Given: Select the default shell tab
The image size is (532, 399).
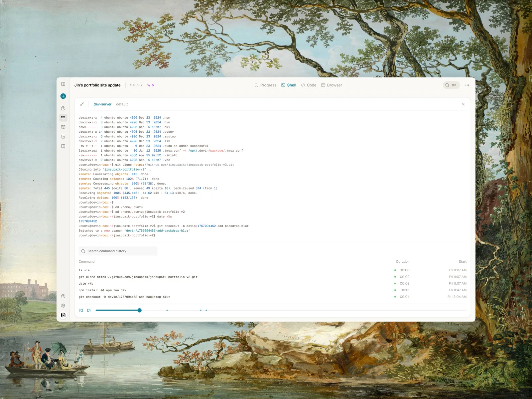Looking at the screenshot, I should (x=122, y=104).
